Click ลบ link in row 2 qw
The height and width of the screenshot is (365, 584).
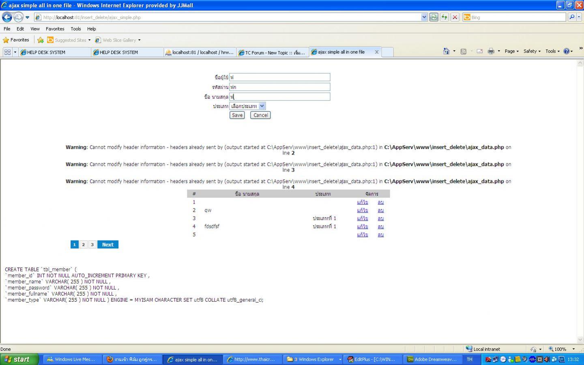click(x=380, y=210)
